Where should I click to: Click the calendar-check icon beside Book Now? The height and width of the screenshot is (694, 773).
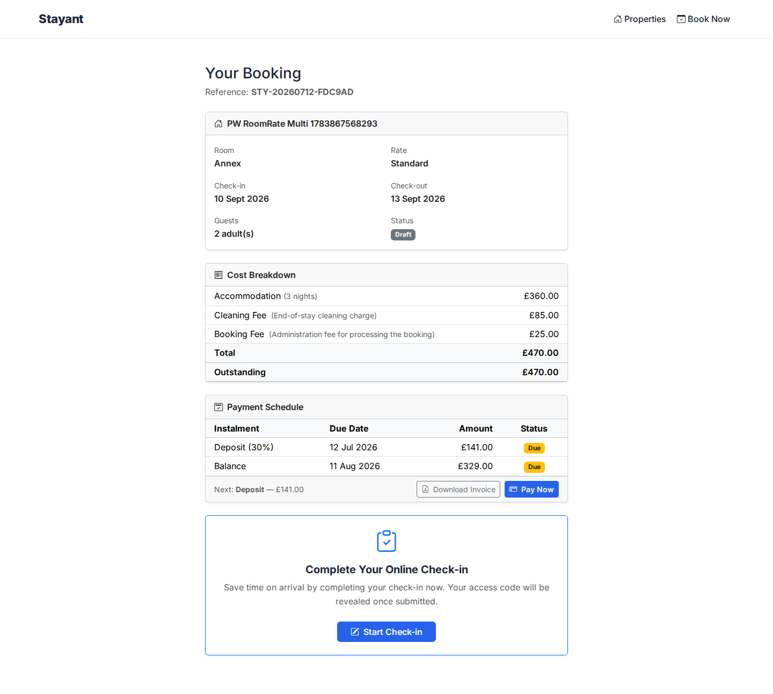pyautogui.click(x=681, y=19)
